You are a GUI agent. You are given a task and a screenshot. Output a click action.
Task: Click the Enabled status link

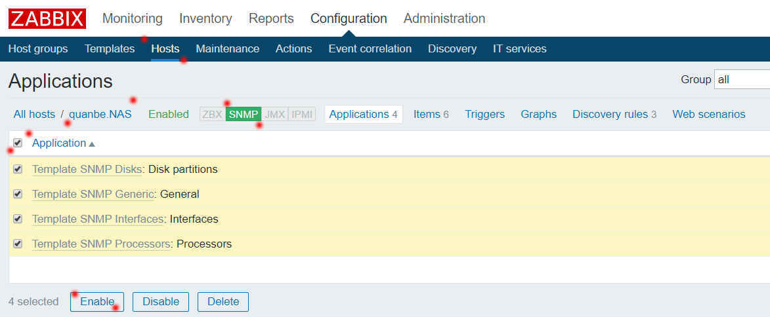(x=169, y=114)
